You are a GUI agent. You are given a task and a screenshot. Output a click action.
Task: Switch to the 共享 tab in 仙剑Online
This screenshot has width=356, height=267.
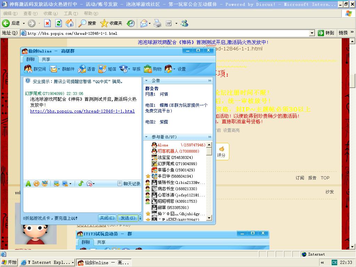click(x=46, y=59)
